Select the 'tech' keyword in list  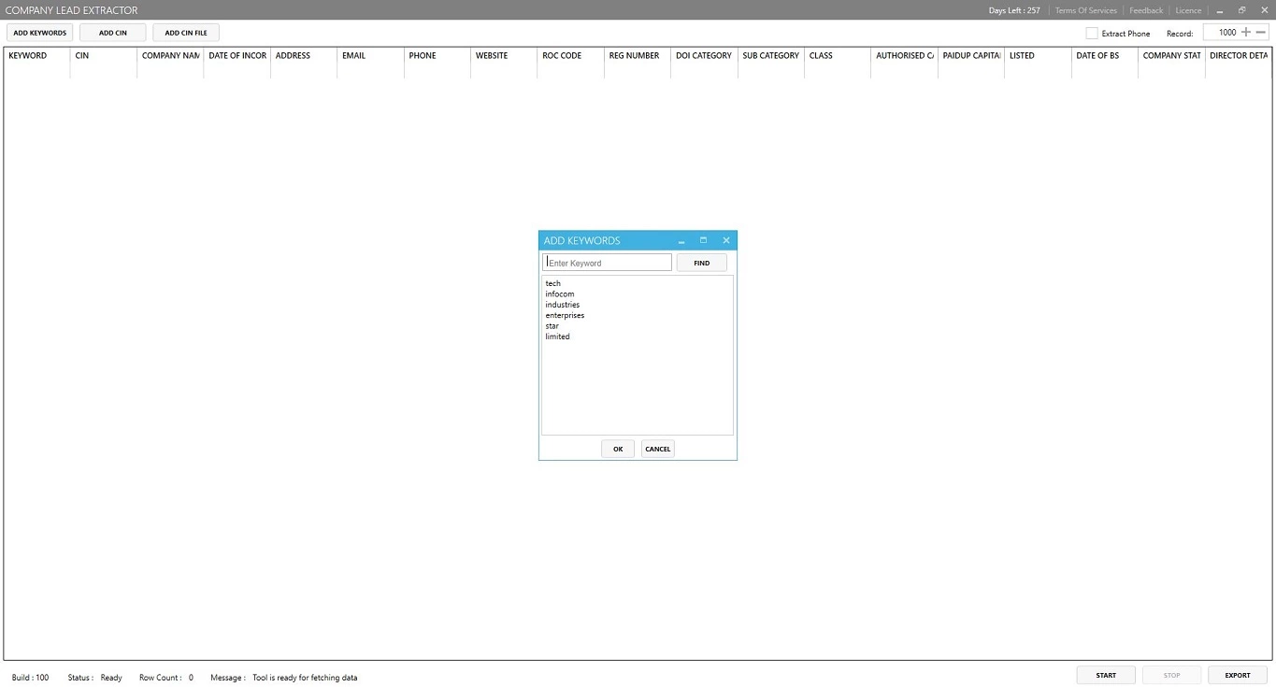(553, 283)
